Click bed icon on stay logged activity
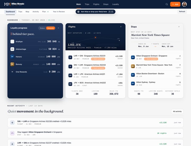 click(x=12, y=133)
